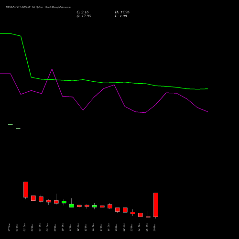Click the '18 Dec' date axis label

109,228
